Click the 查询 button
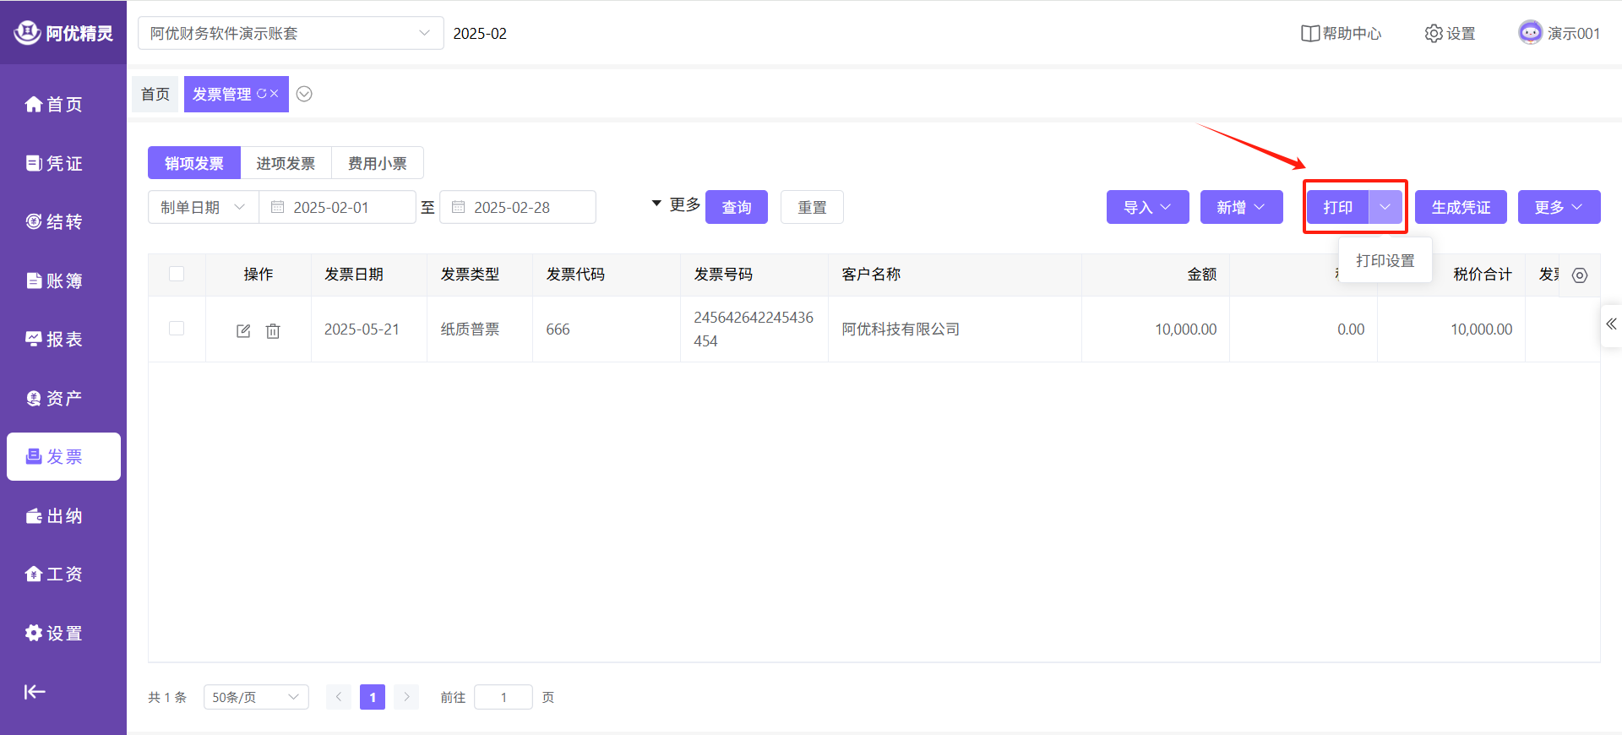Image resolution: width=1622 pixels, height=735 pixels. pos(736,207)
